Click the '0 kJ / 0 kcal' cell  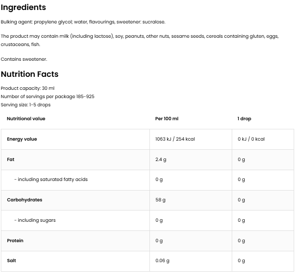(251, 139)
